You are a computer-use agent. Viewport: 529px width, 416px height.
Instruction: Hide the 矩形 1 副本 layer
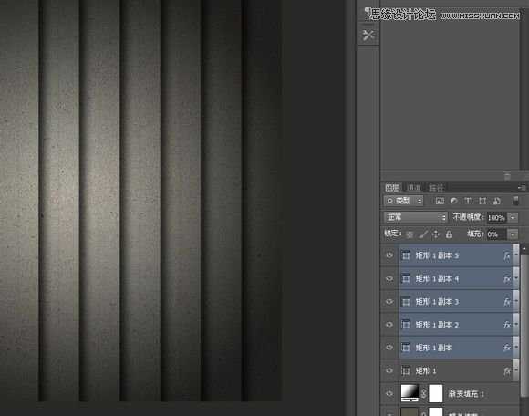click(389, 348)
